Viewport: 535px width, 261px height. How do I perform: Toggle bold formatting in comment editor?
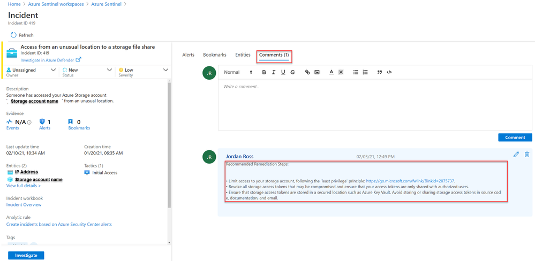(263, 72)
